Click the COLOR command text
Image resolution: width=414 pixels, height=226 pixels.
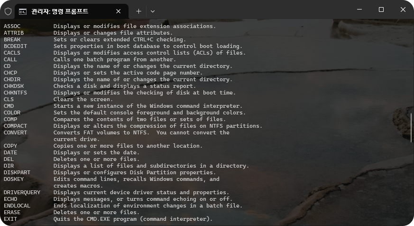point(12,113)
